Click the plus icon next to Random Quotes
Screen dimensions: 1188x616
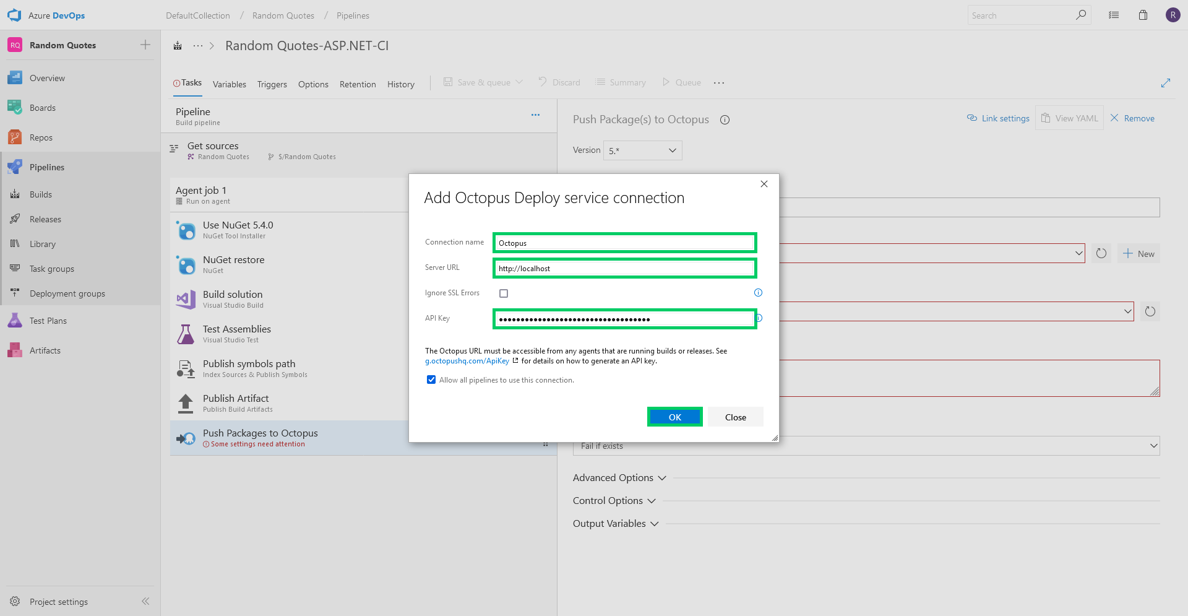(145, 45)
